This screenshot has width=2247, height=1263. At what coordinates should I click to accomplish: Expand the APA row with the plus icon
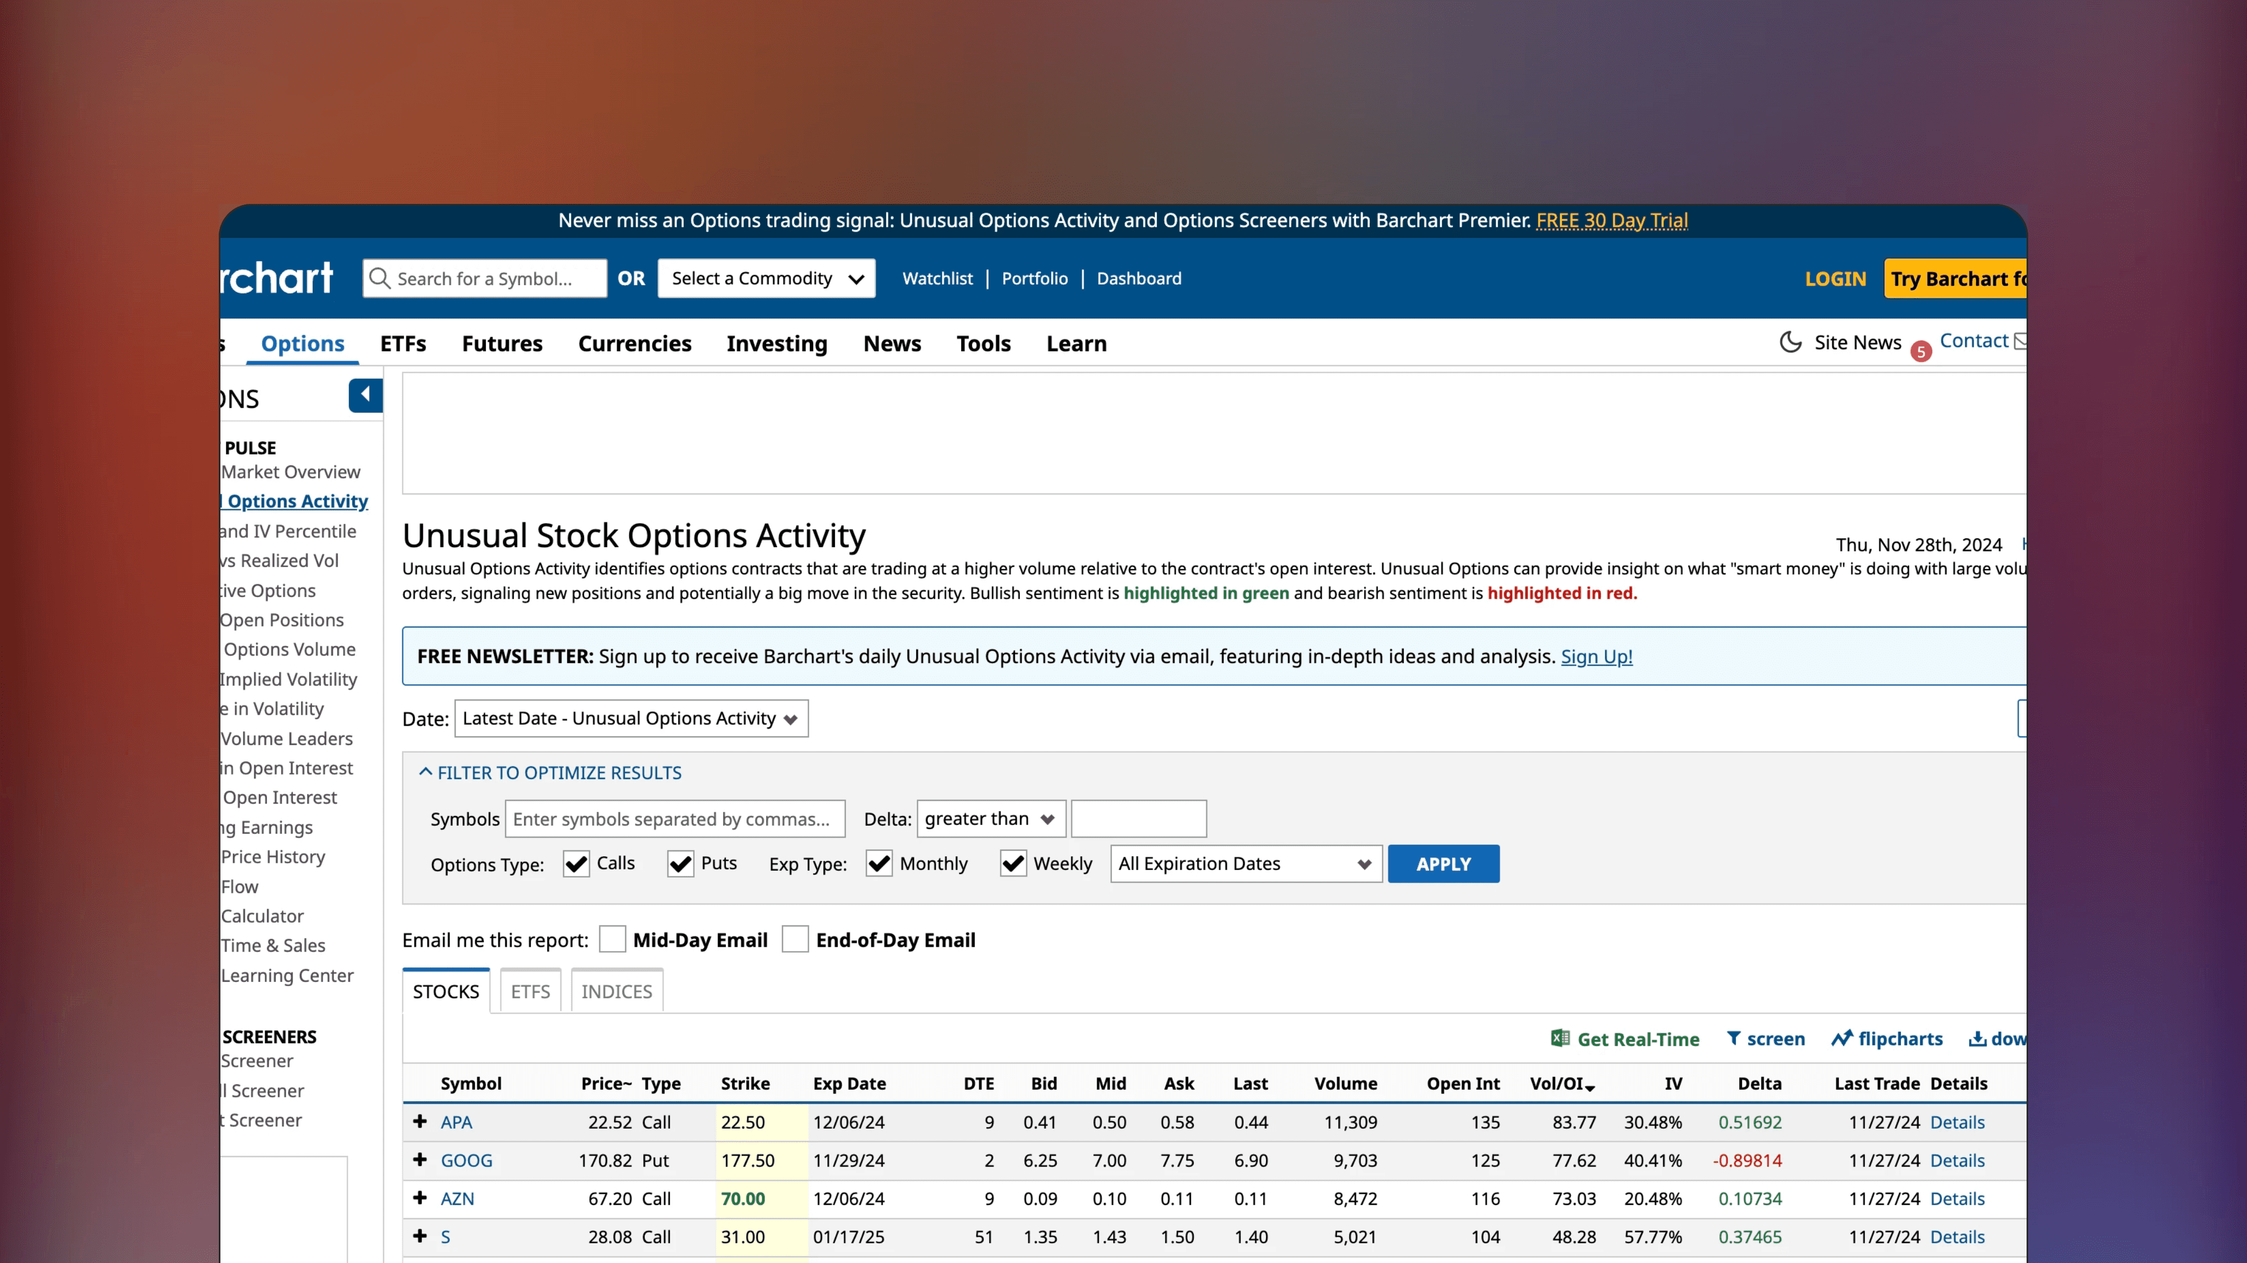click(419, 1123)
